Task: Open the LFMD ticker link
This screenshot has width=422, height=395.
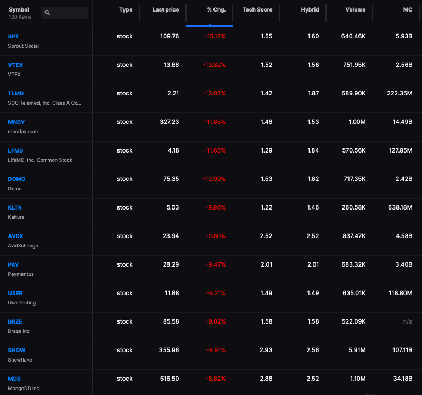Action: coord(15,150)
